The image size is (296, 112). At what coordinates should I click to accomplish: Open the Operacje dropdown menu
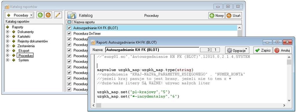pyautogui.click(x=237, y=50)
